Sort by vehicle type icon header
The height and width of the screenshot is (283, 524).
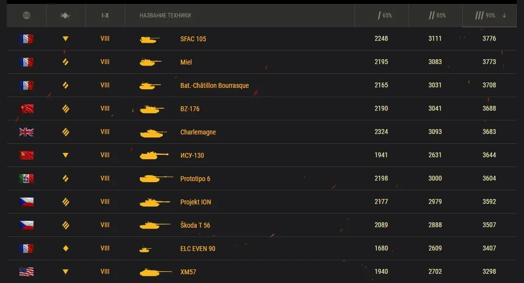click(x=66, y=16)
